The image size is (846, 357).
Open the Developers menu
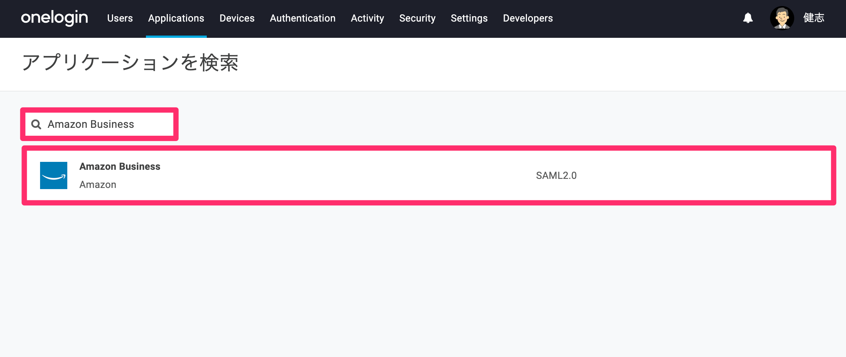(x=528, y=18)
